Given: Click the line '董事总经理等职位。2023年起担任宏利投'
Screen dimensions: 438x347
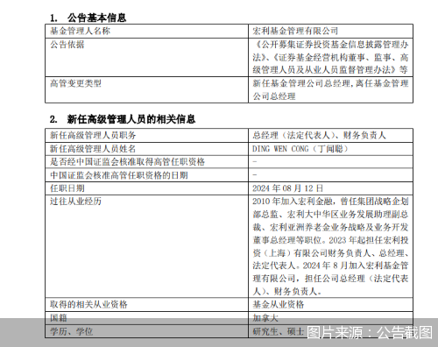Looking at the screenshot, I should [x=330, y=240].
